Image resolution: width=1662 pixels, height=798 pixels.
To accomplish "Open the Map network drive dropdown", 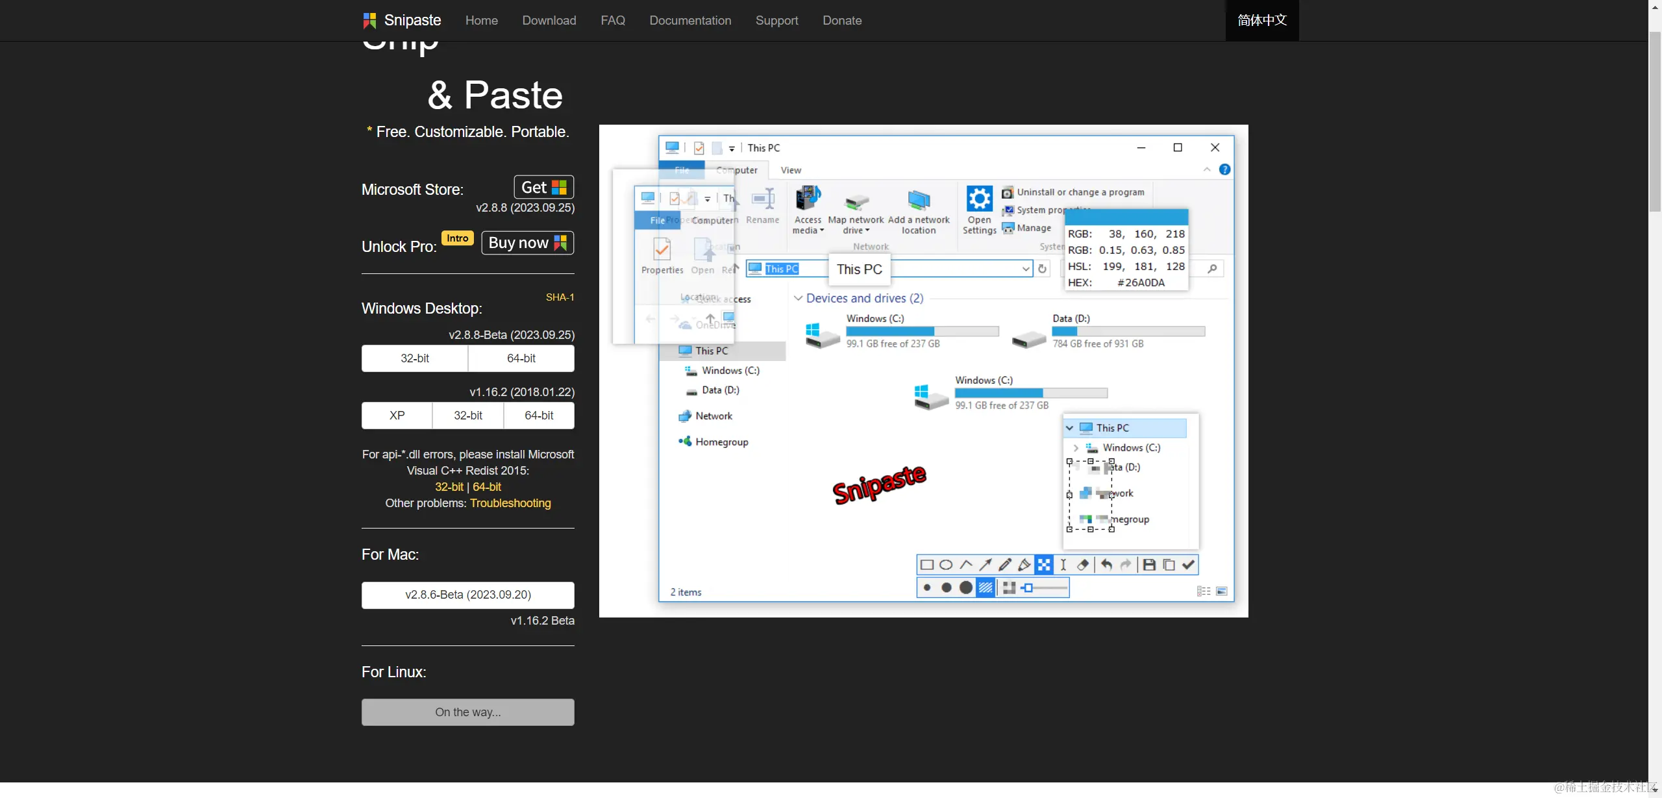I will tap(867, 231).
